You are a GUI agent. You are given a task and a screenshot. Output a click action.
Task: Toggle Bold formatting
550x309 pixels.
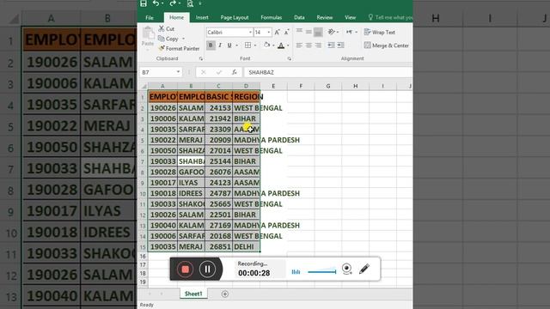point(211,45)
